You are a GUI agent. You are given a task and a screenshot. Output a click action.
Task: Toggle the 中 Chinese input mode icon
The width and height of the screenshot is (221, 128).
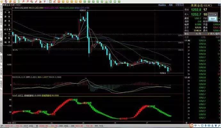pyautogui.click(x=196, y=126)
